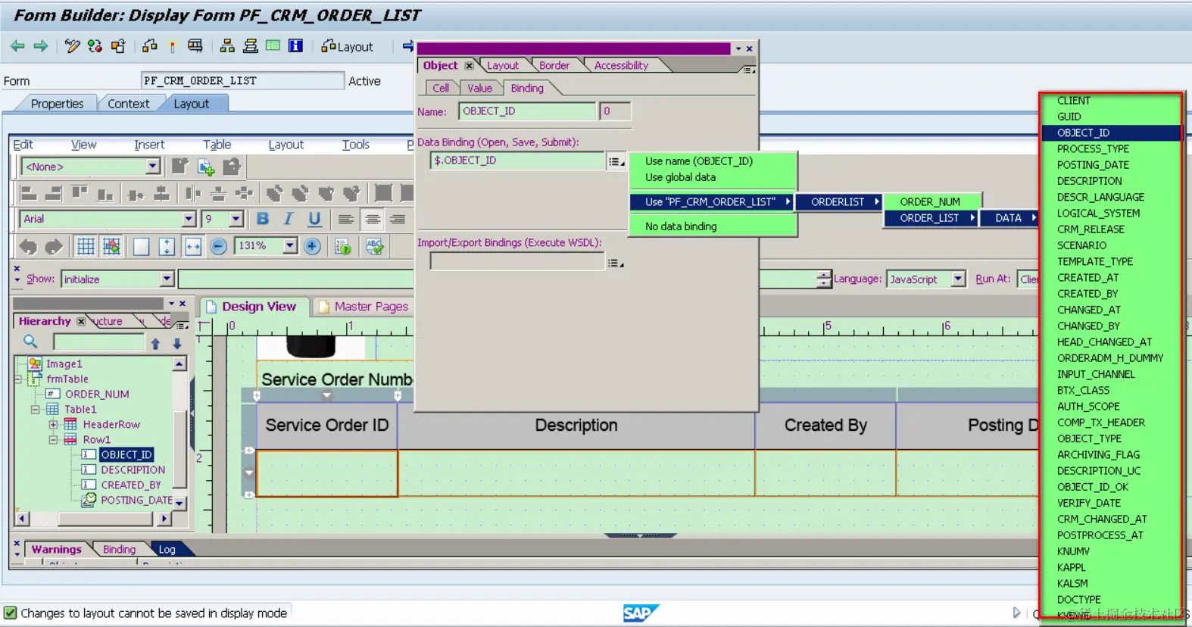This screenshot has height=627, width=1192.
Task: Click the Underline formatting icon
Action: pyautogui.click(x=314, y=219)
